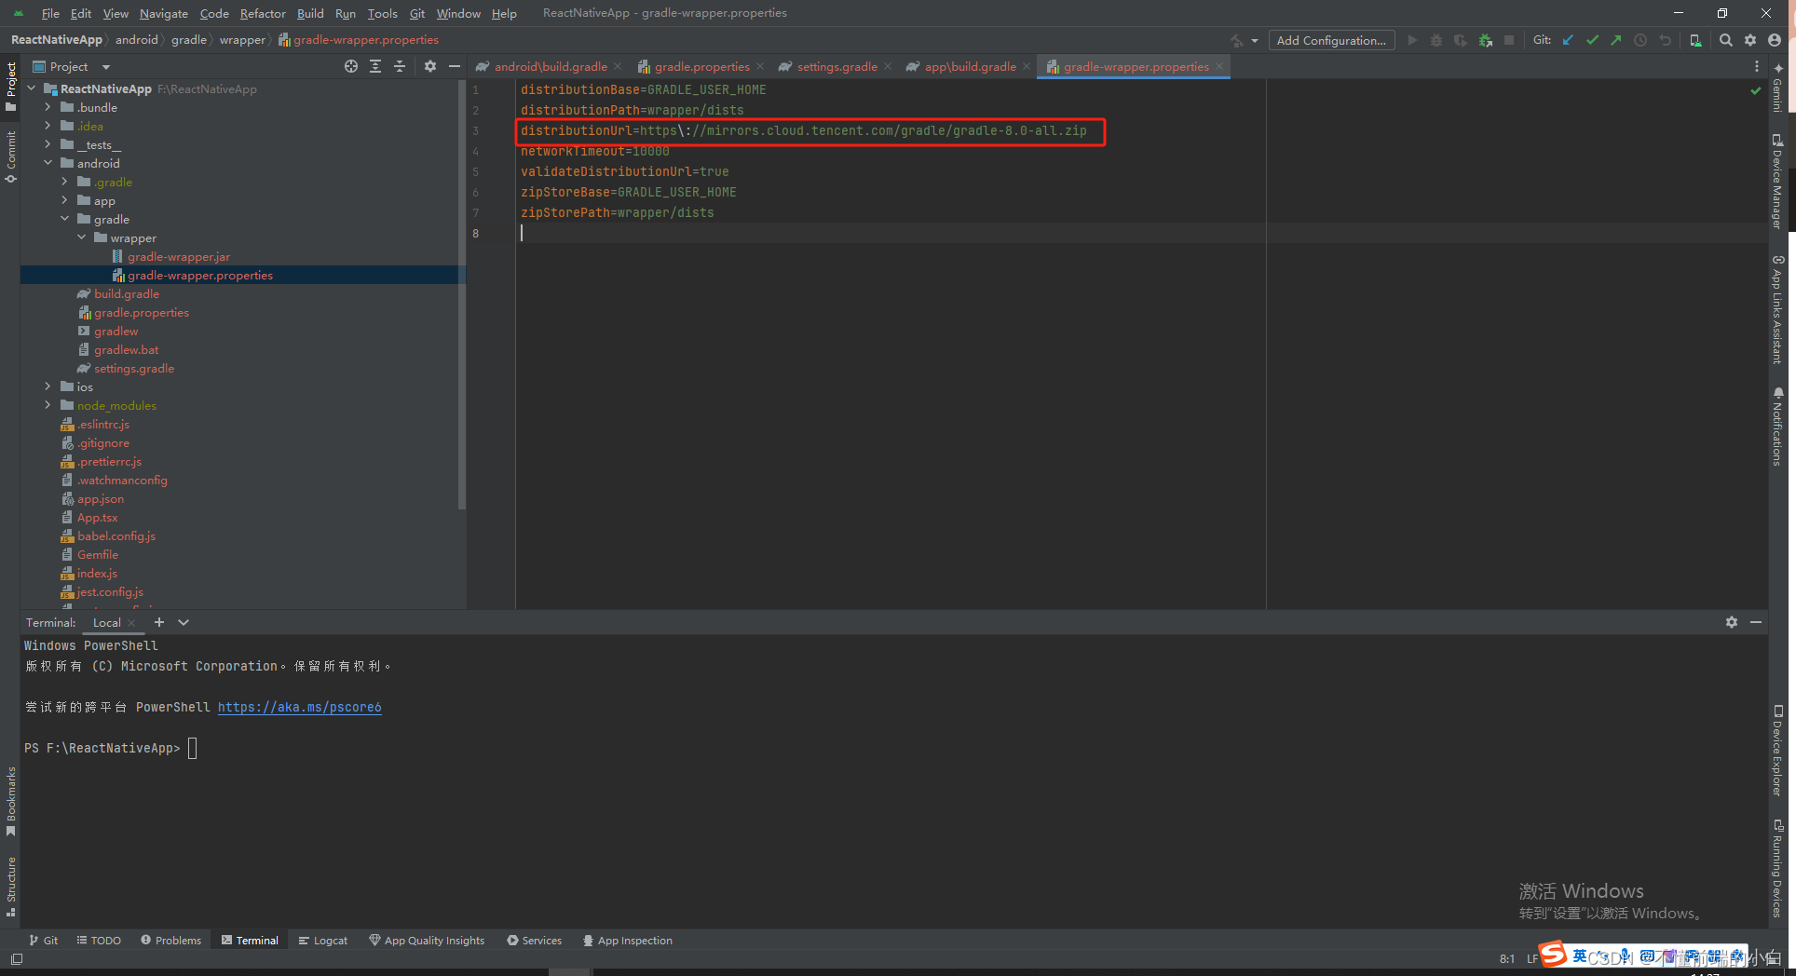Open App Quality Insights tool window

[x=427, y=941]
